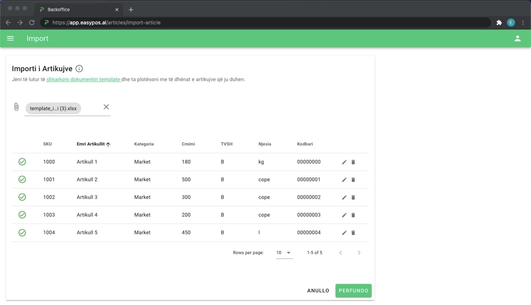Click the green check status for SKU 1000
Image resolution: width=531 pixels, height=305 pixels.
[x=22, y=162]
